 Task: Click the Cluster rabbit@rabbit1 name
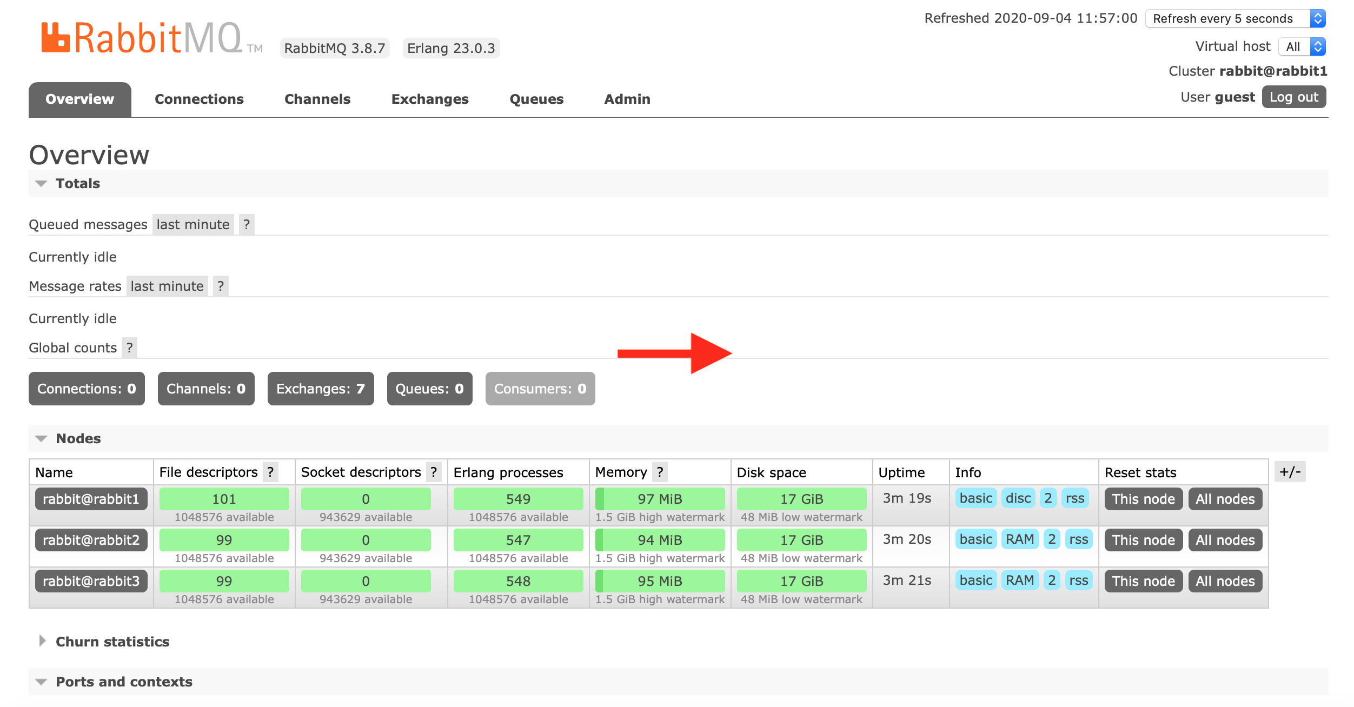[1273, 71]
